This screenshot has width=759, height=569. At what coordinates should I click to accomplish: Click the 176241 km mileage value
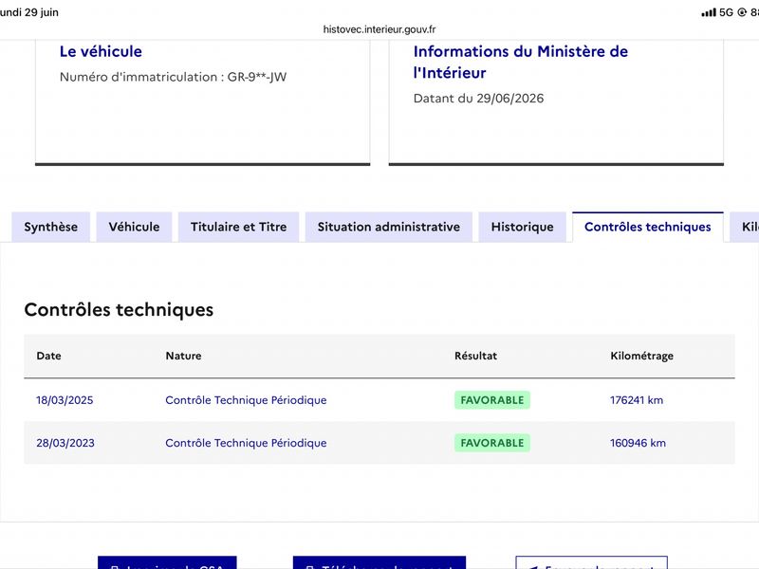coord(637,400)
